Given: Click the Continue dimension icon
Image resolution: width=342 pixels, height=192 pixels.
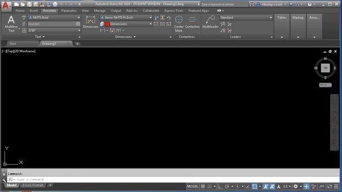Looking at the screenshot, I should [119, 30].
